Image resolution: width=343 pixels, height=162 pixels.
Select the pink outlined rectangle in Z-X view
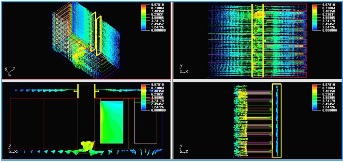(x=146, y=122)
